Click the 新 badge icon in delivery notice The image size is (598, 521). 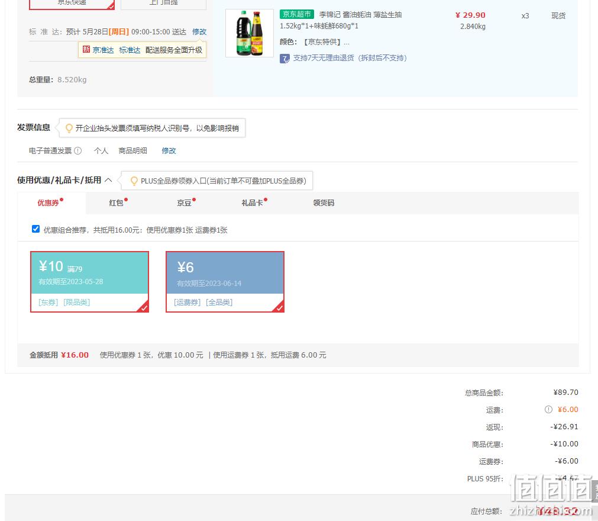[x=86, y=50]
